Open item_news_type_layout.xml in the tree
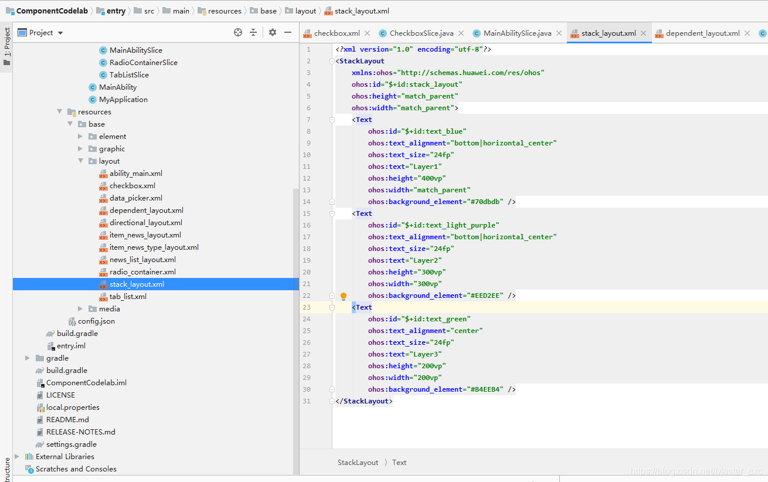Image resolution: width=768 pixels, height=482 pixels. pos(154,247)
